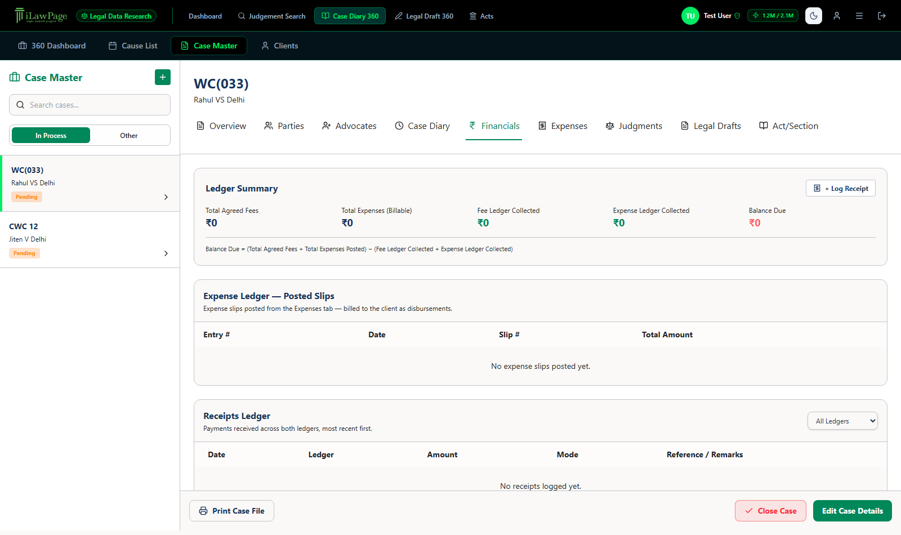Screen dimensions: 901x535
Task: Select the Other filter
Action: coord(129,135)
